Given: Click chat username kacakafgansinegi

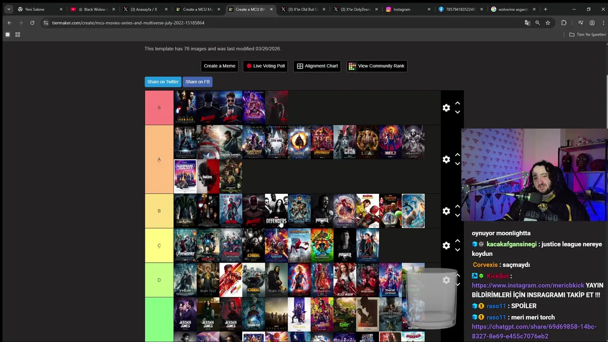Looking at the screenshot, I should tap(512, 244).
